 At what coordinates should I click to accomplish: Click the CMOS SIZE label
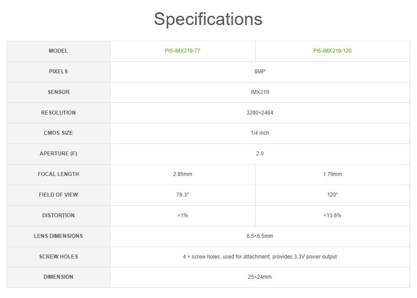(x=58, y=133)
